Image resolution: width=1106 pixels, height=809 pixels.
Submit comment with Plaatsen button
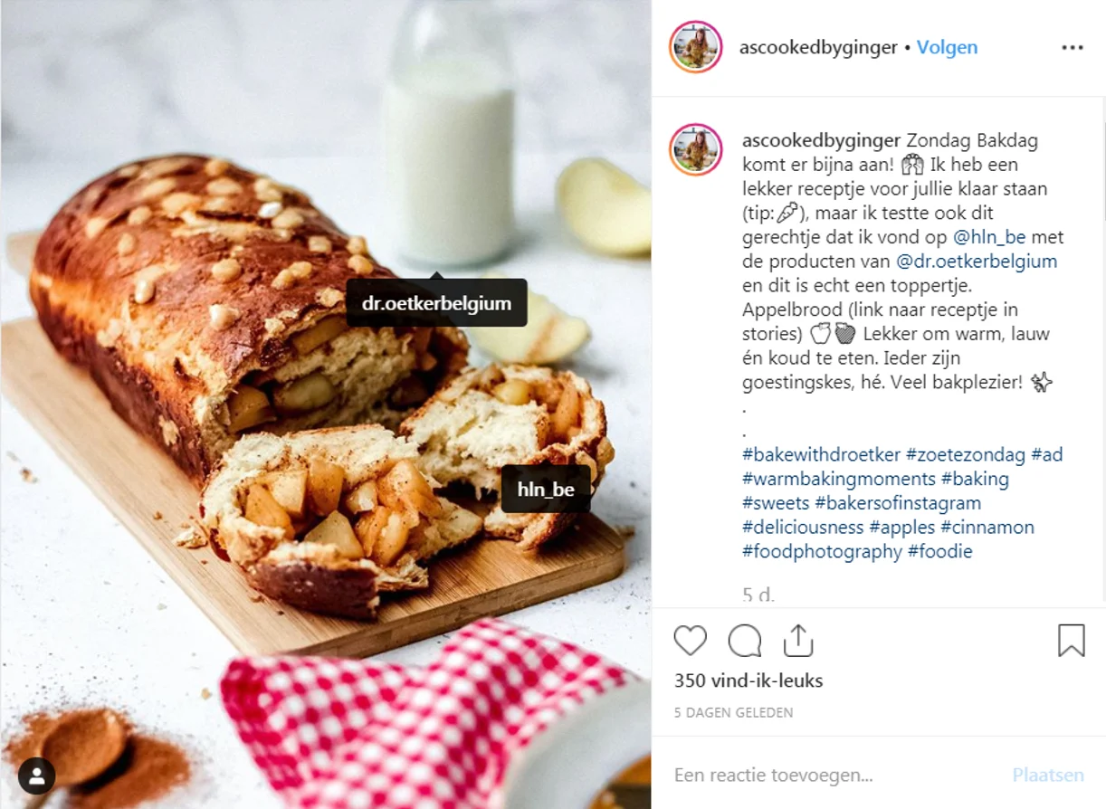(x=1048, y=776)
